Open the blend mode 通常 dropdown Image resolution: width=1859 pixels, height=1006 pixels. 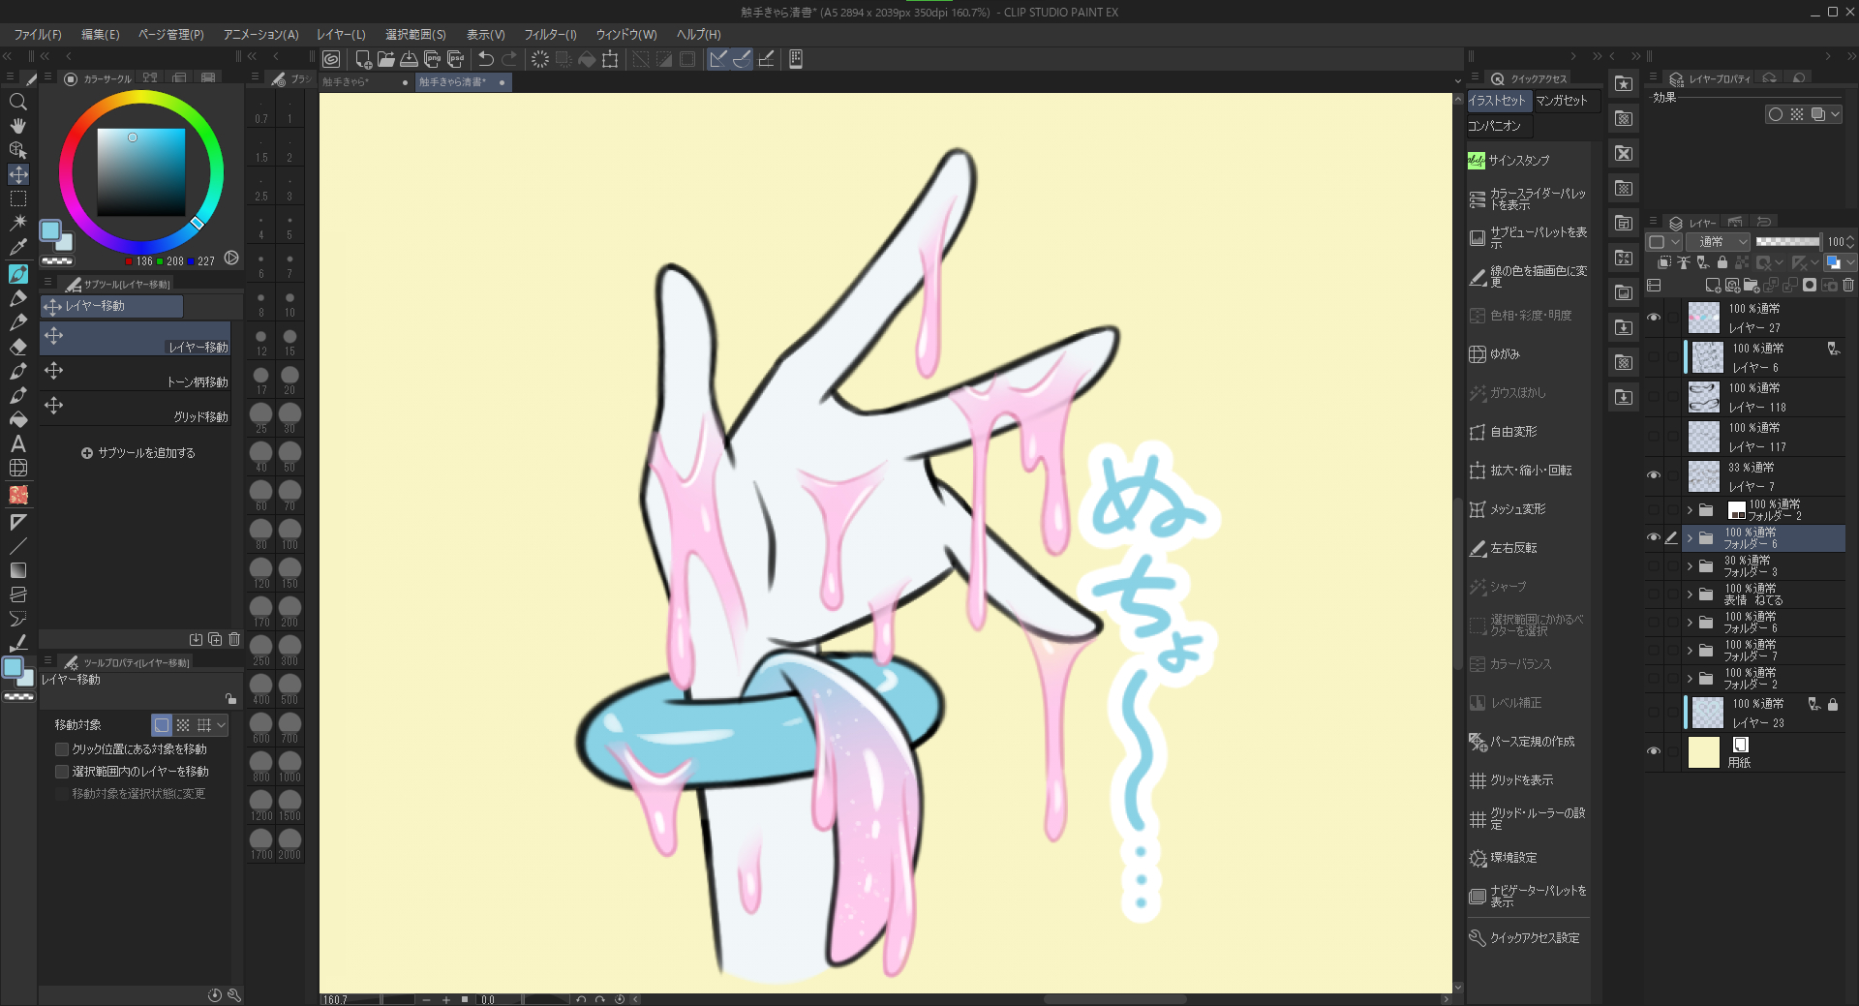[x=1718, y=242]
